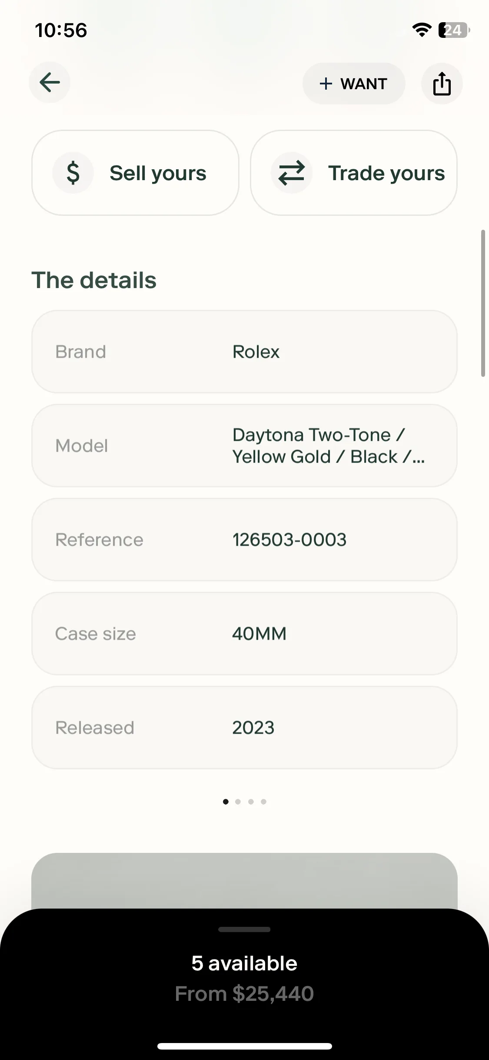The width and height of the screenshot is (489, 1060).
Task: Go back using the left arrow
Action: [50, 82]
